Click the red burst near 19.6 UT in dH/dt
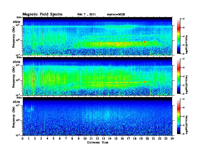 (x=145, y=42)
